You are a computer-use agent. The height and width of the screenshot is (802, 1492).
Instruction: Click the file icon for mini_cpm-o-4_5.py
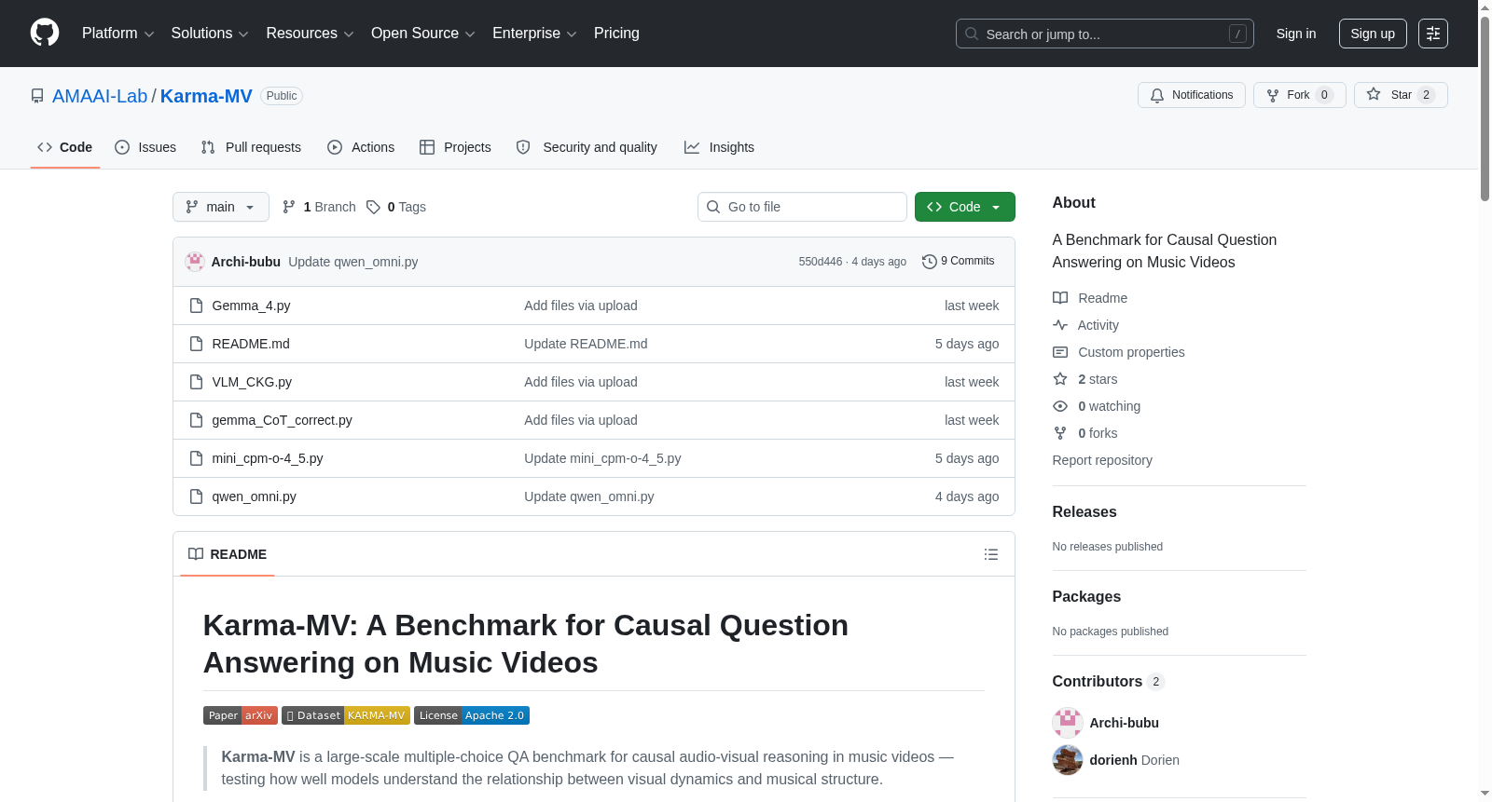coord(196,458)
